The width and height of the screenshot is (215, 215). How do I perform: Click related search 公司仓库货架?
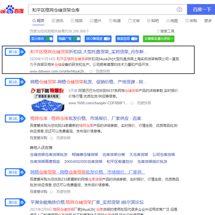pyautogui.click(x=164, y=155)
